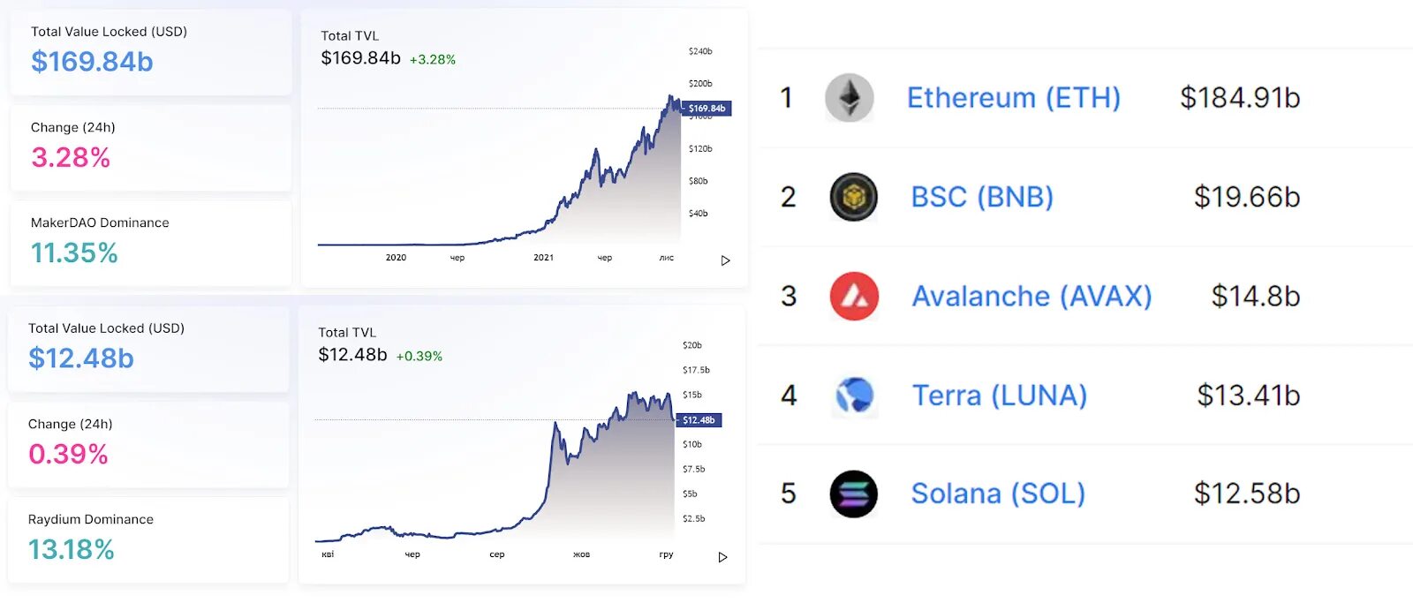Open the BSC (BNB) link
This screenshot has height=603, width=1413.
click(982, 197)
